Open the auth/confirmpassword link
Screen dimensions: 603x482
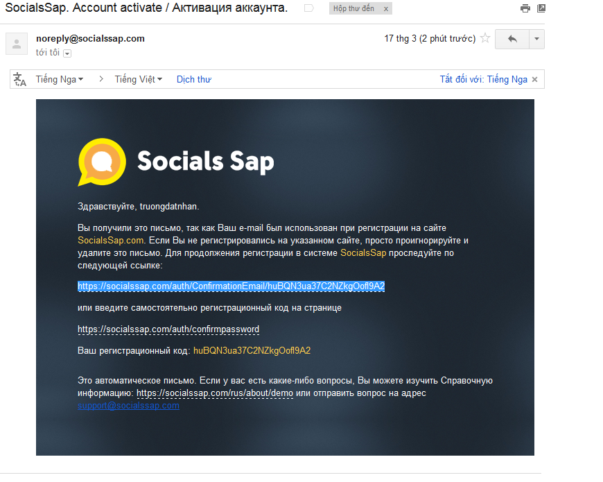[168, 329]
